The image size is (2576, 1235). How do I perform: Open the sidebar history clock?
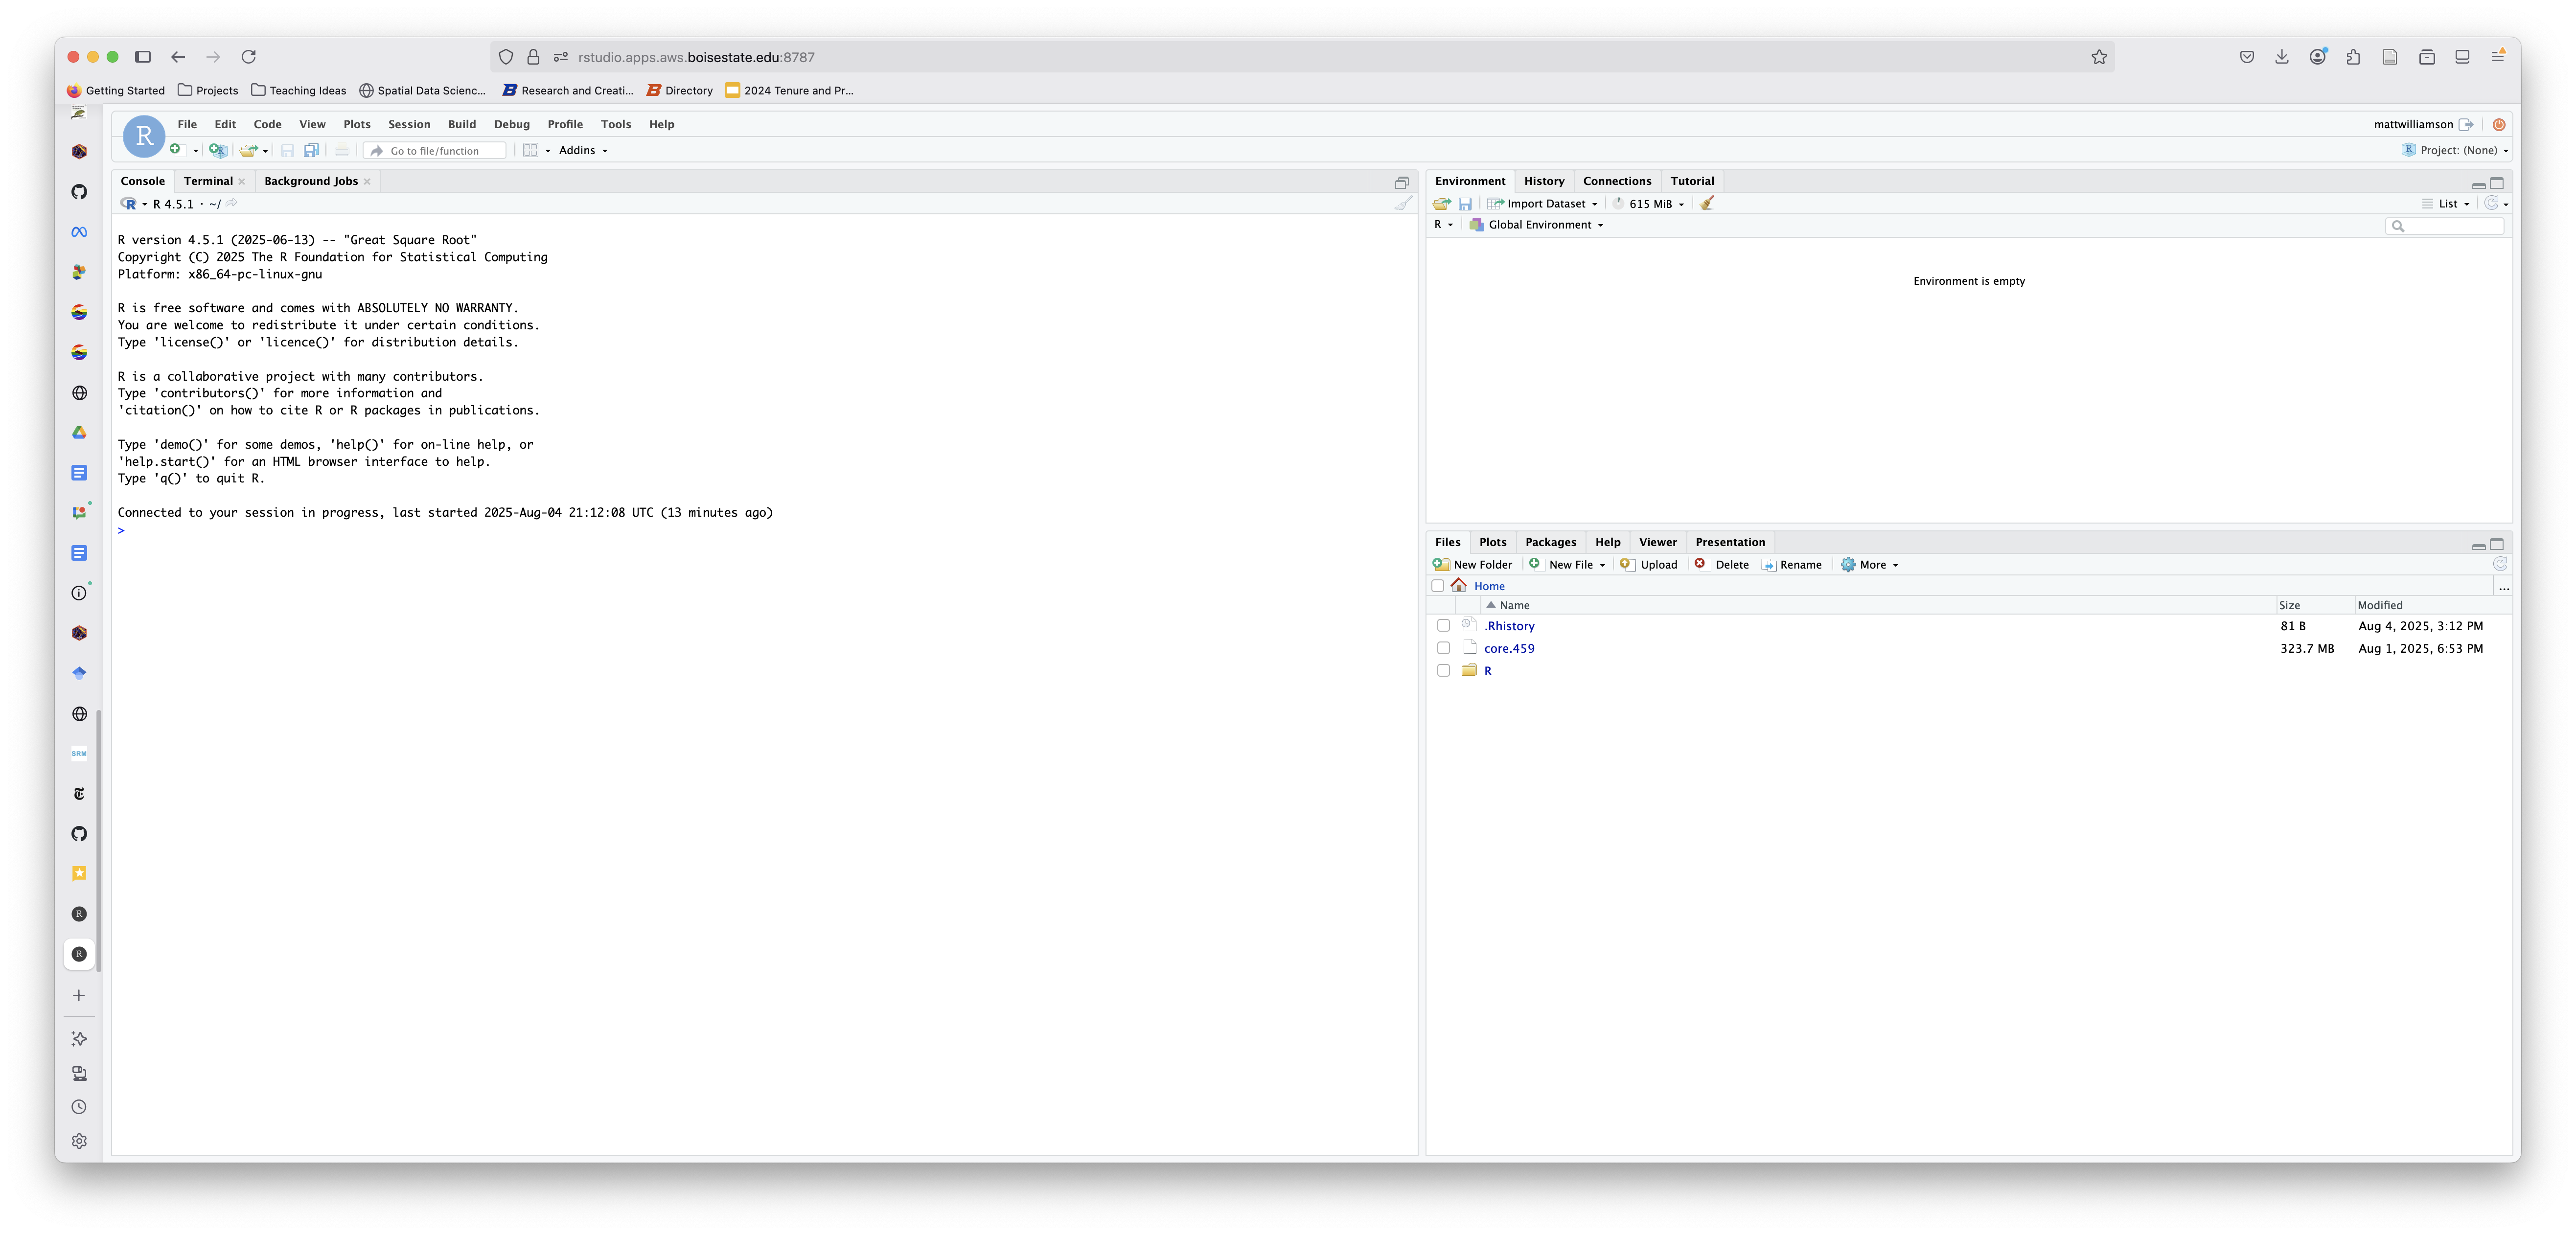[x=79, y=1107]
